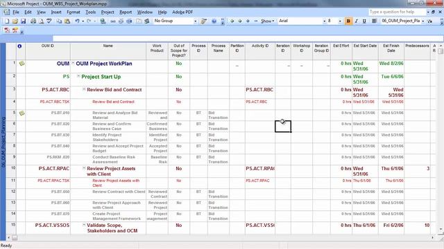Open the No Group dropdown
444x249 pixels.
pyautogui.click(x=195, y=21)
